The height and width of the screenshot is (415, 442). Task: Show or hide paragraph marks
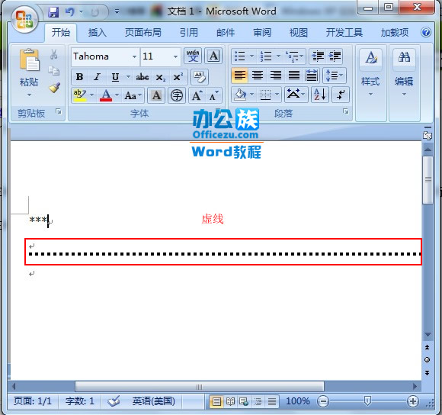click(x=341, y=95)
